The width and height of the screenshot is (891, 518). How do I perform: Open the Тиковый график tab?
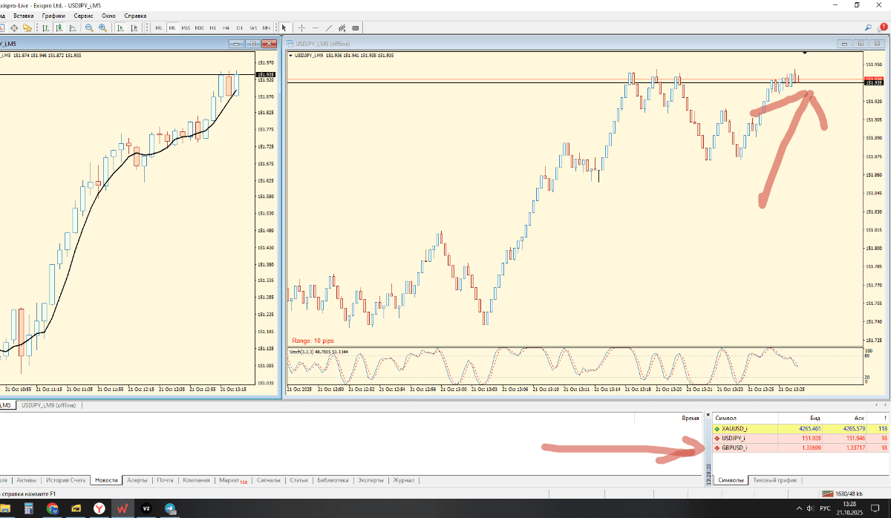[x=775, y=480]
